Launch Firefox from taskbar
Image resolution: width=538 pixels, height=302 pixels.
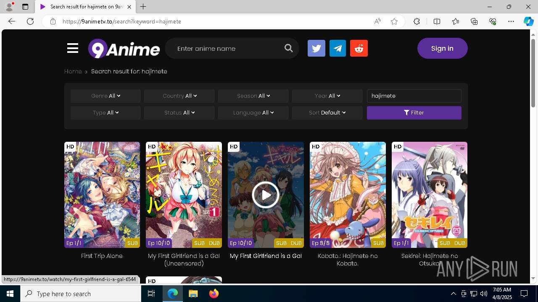(214, 294)
